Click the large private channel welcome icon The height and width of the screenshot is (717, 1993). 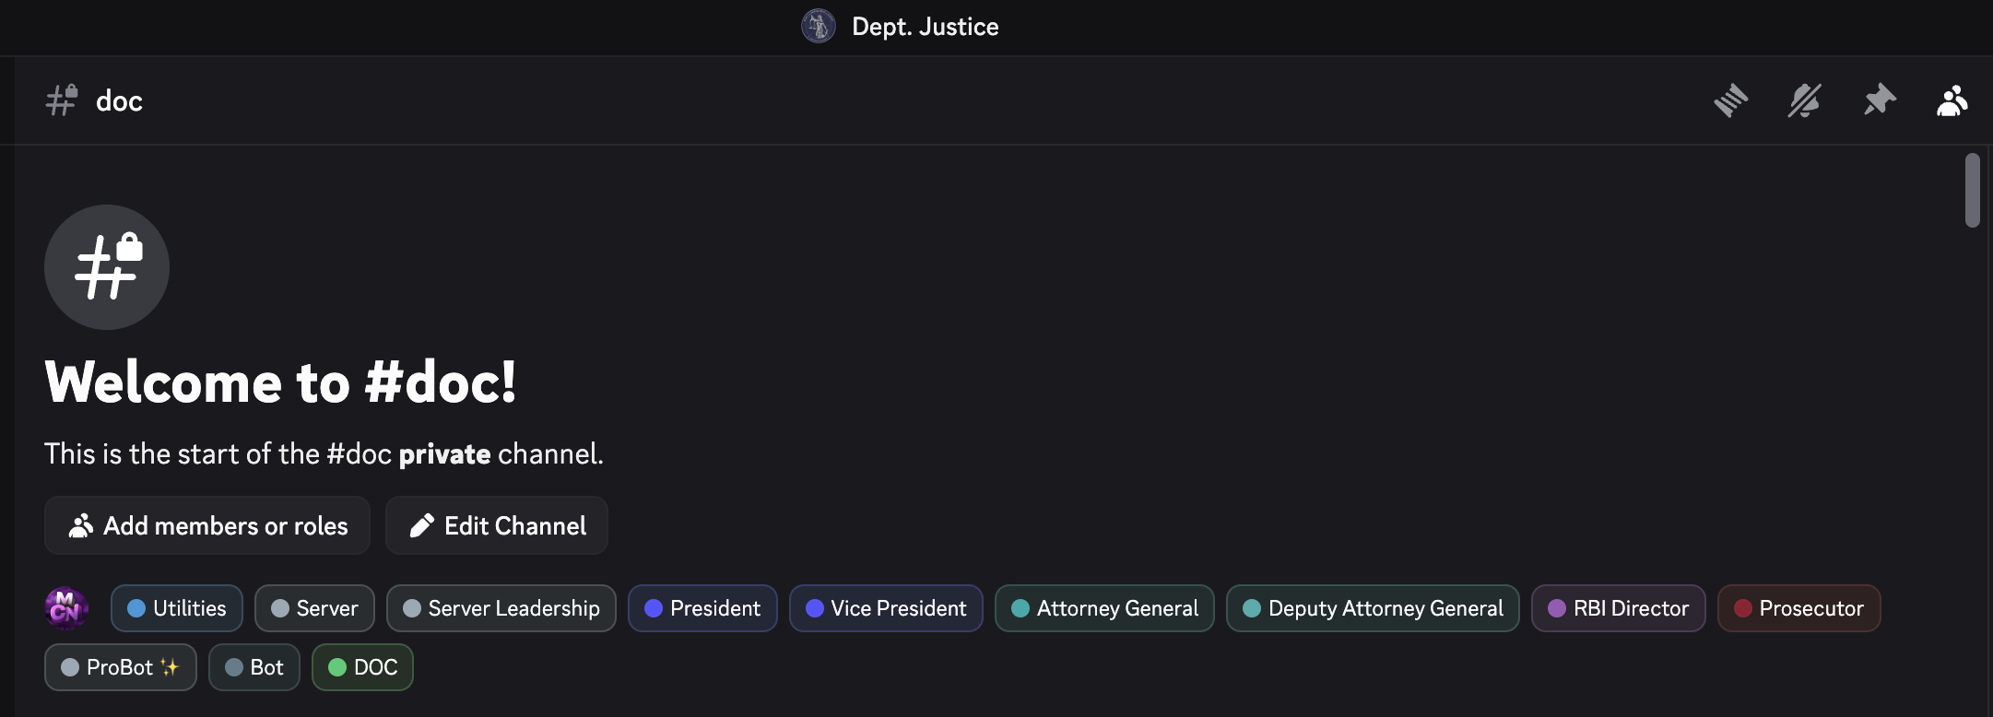click(107, 267)
